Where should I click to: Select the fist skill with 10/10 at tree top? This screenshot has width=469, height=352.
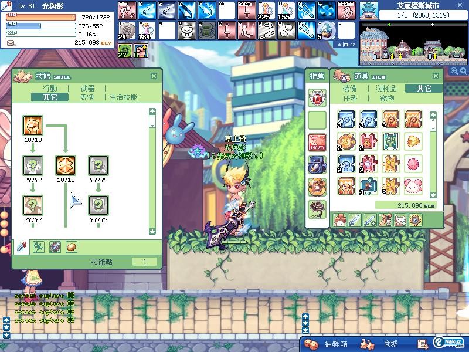click(x=33, y=126)
